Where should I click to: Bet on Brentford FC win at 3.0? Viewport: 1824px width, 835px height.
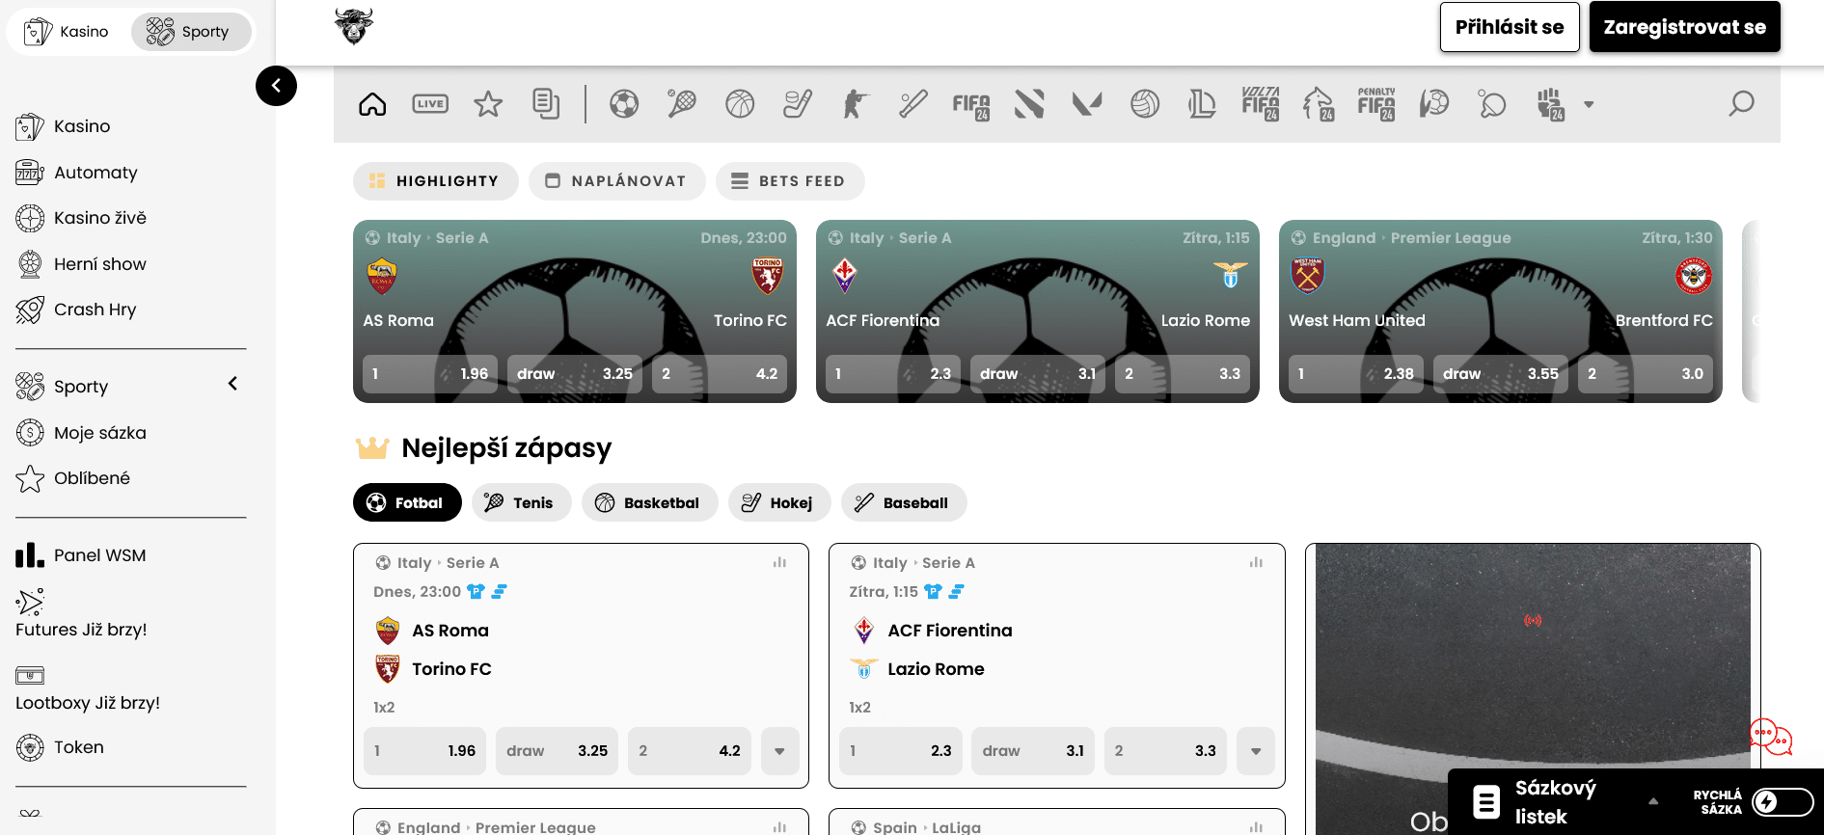pos(1646,374)
